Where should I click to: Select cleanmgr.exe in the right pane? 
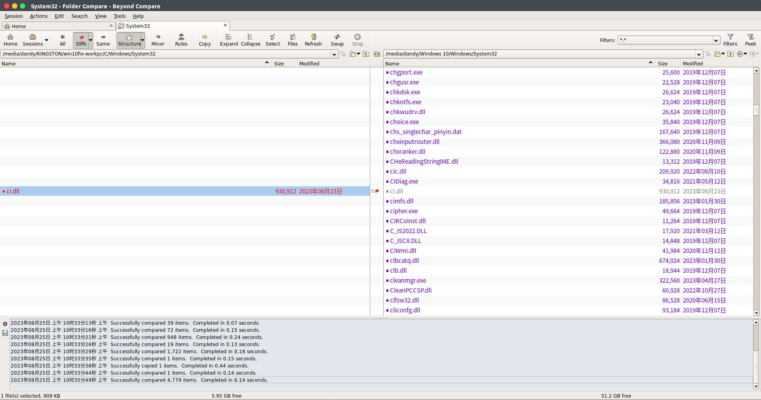[x=408, y=281]
